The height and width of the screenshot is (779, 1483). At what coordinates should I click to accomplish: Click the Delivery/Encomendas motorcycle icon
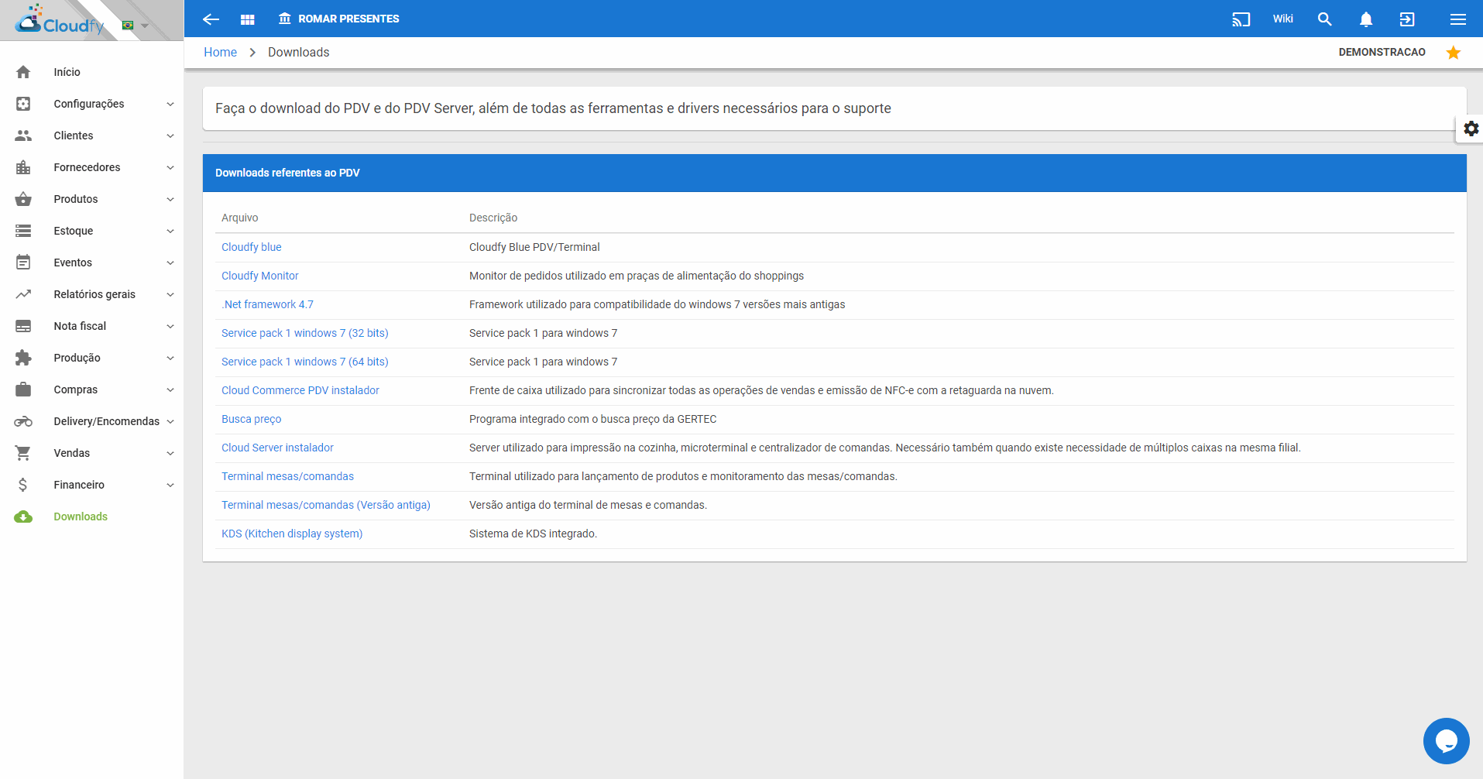pos(23,421)
